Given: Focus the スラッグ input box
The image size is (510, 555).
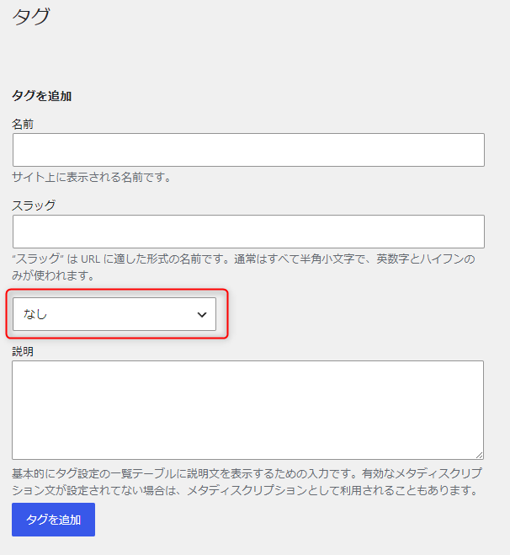Looking at the screenshot, I should [x=248, y=232].
